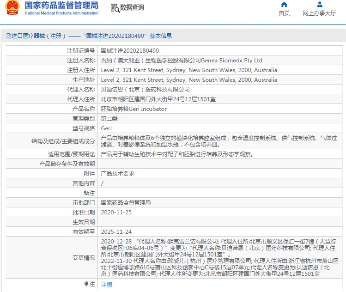The height and width of the screenshot is (292, 346).
Task: Open the 数据查询 search icon
Action: (115, 8)
